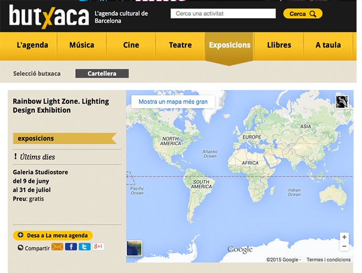Open the Teatre section
Viewport: 362px width, 273px height.
click(181, 45)
